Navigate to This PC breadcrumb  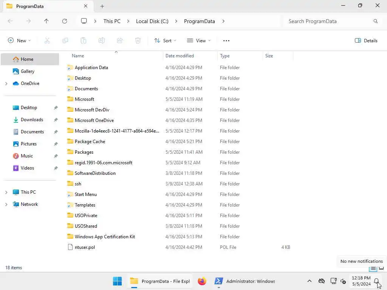pos(112,21)
